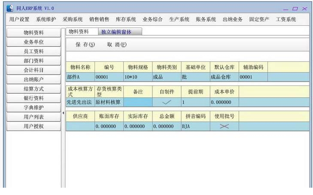Open the 固定资产 menu
Image resolution: width=313 pixels, height=195 pixels.
click(x=259, y=19)
